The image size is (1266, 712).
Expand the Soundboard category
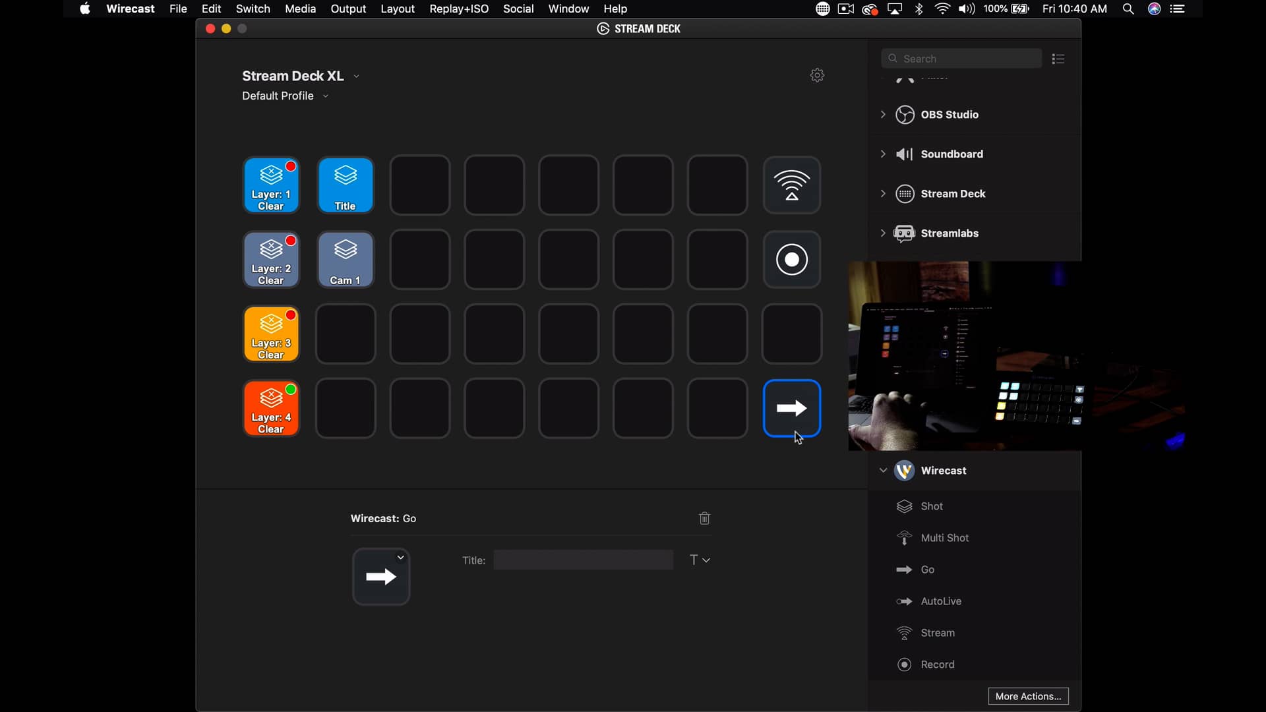[884, 154]
